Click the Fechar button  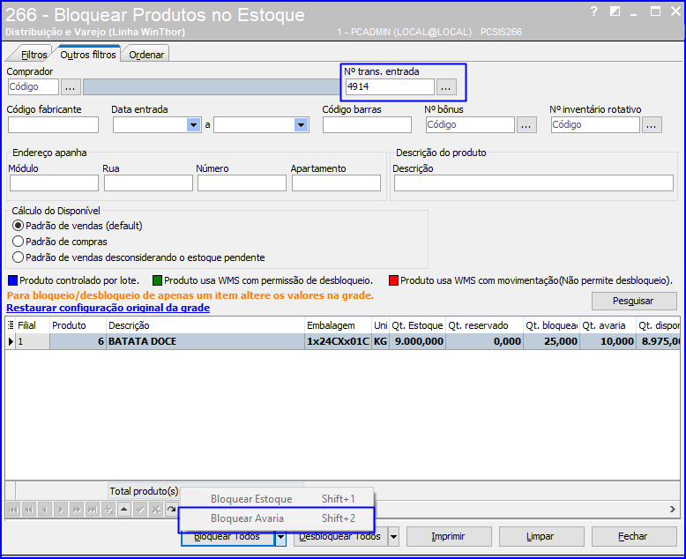coord(633,537)
